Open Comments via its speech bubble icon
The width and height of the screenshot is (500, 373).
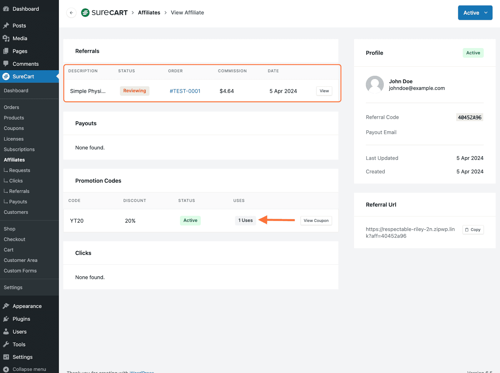point(6,64)
